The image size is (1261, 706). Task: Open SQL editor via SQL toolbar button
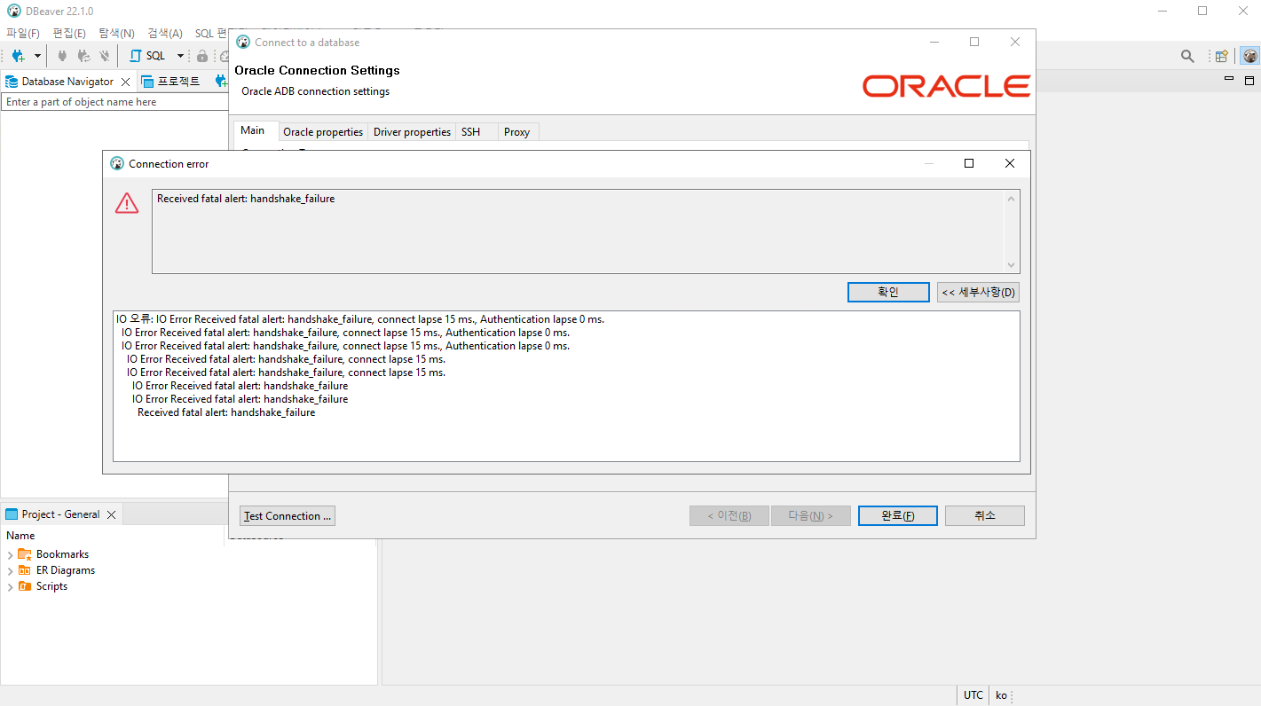(148, 56)
